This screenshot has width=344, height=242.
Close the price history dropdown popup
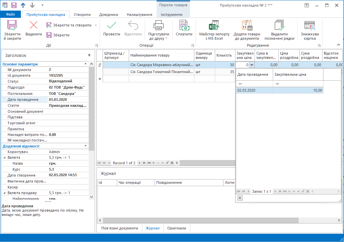click(240, 198)
